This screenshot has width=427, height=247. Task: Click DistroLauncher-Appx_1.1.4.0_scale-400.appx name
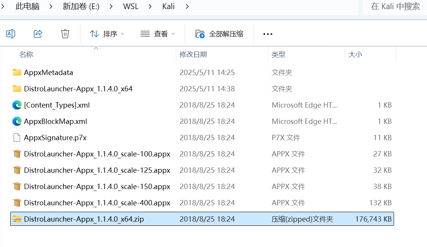(97, 203)
